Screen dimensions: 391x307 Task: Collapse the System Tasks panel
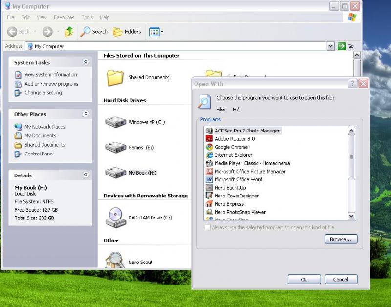click(86, 62)
